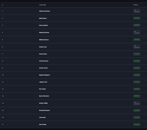Click row number 3 beside Kane Hudson
This screenshot has height=130, width=147.
click(x=2, y=25)
